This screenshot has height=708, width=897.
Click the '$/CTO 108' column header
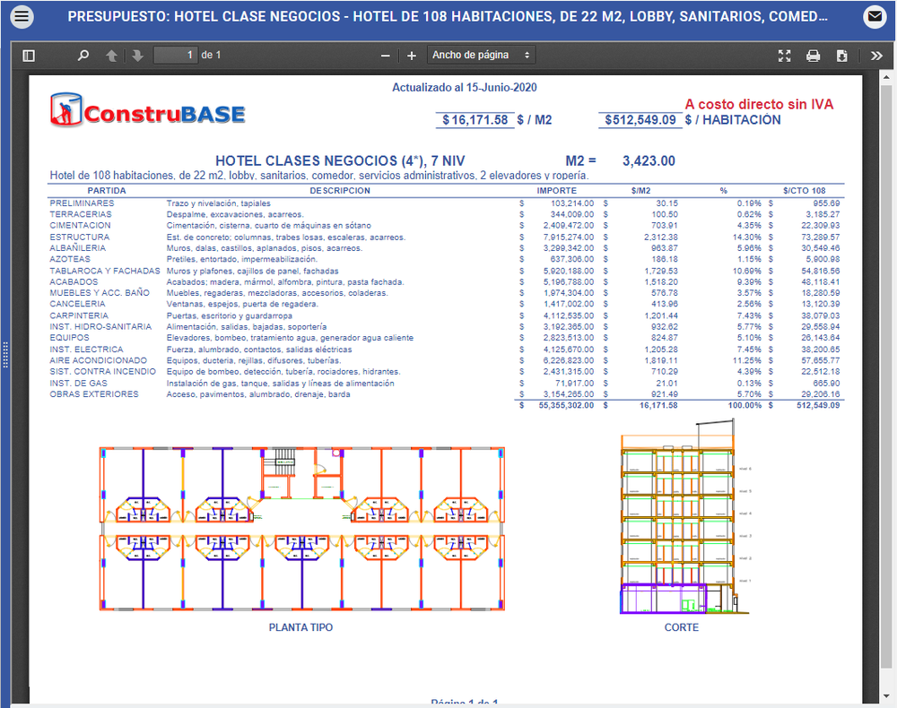pyautogui.click(x=805, y=191)
